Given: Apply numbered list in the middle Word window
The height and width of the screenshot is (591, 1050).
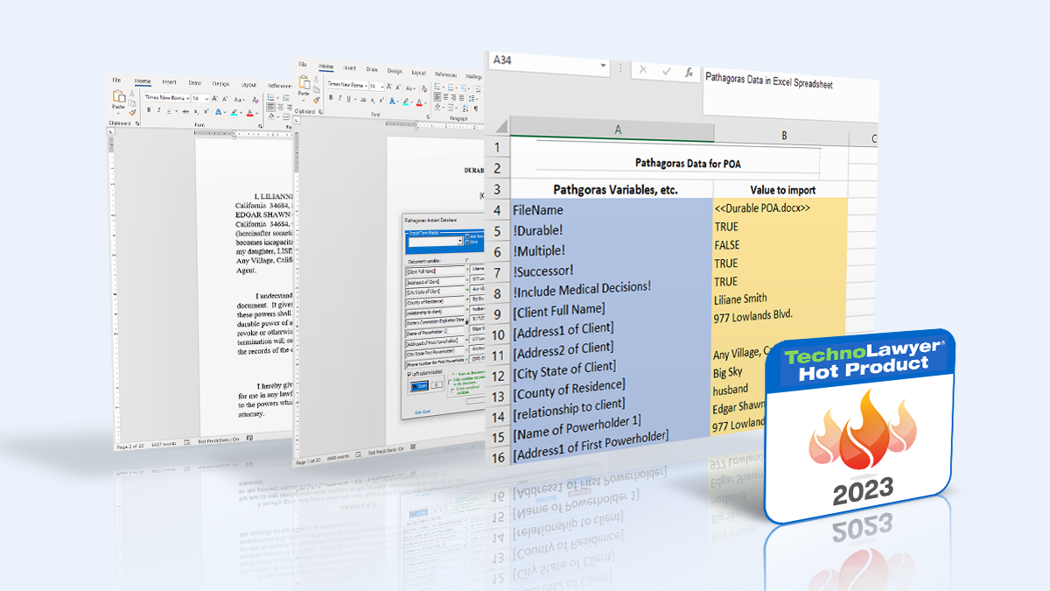Looking at the screenshot, I should [451, 88].
